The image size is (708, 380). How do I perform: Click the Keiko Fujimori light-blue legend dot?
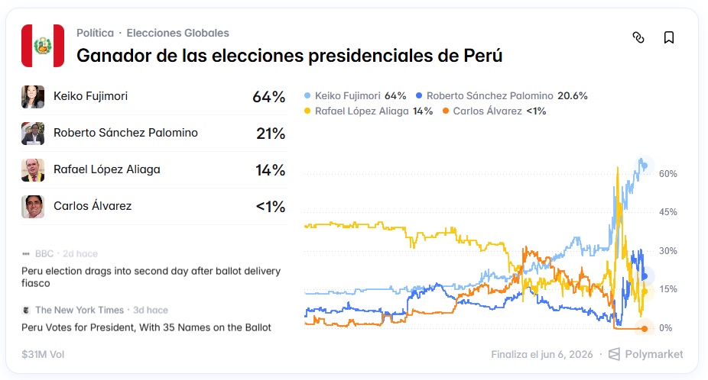(x=308, y=96)
